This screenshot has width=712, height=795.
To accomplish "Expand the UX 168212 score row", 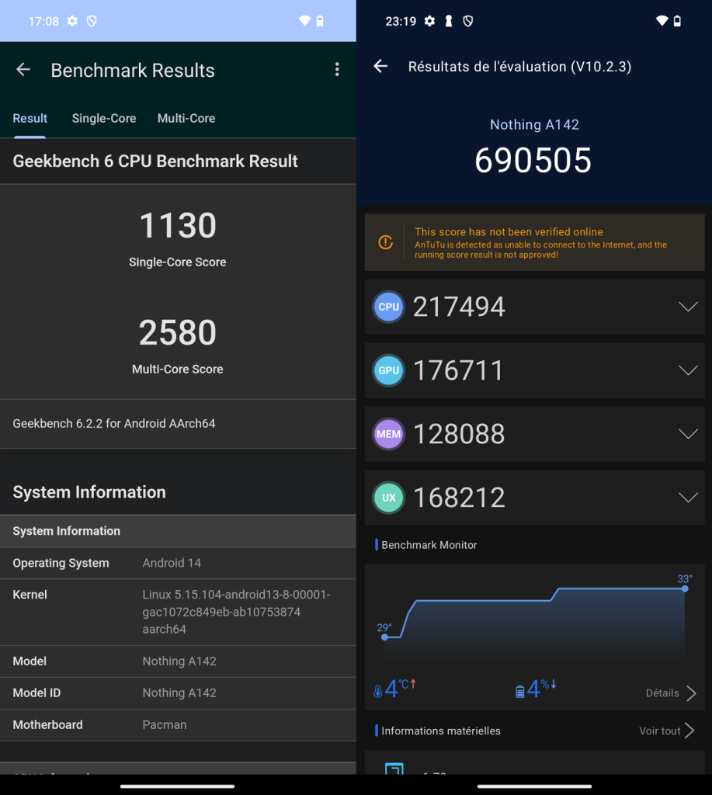I will click(534, 498).
